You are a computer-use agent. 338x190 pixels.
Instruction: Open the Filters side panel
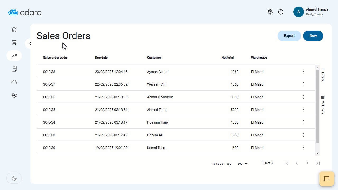[323, 74]
